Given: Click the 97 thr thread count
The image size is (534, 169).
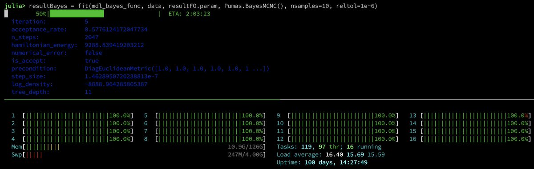Looking at the screenshot, I should click(328, 146).
